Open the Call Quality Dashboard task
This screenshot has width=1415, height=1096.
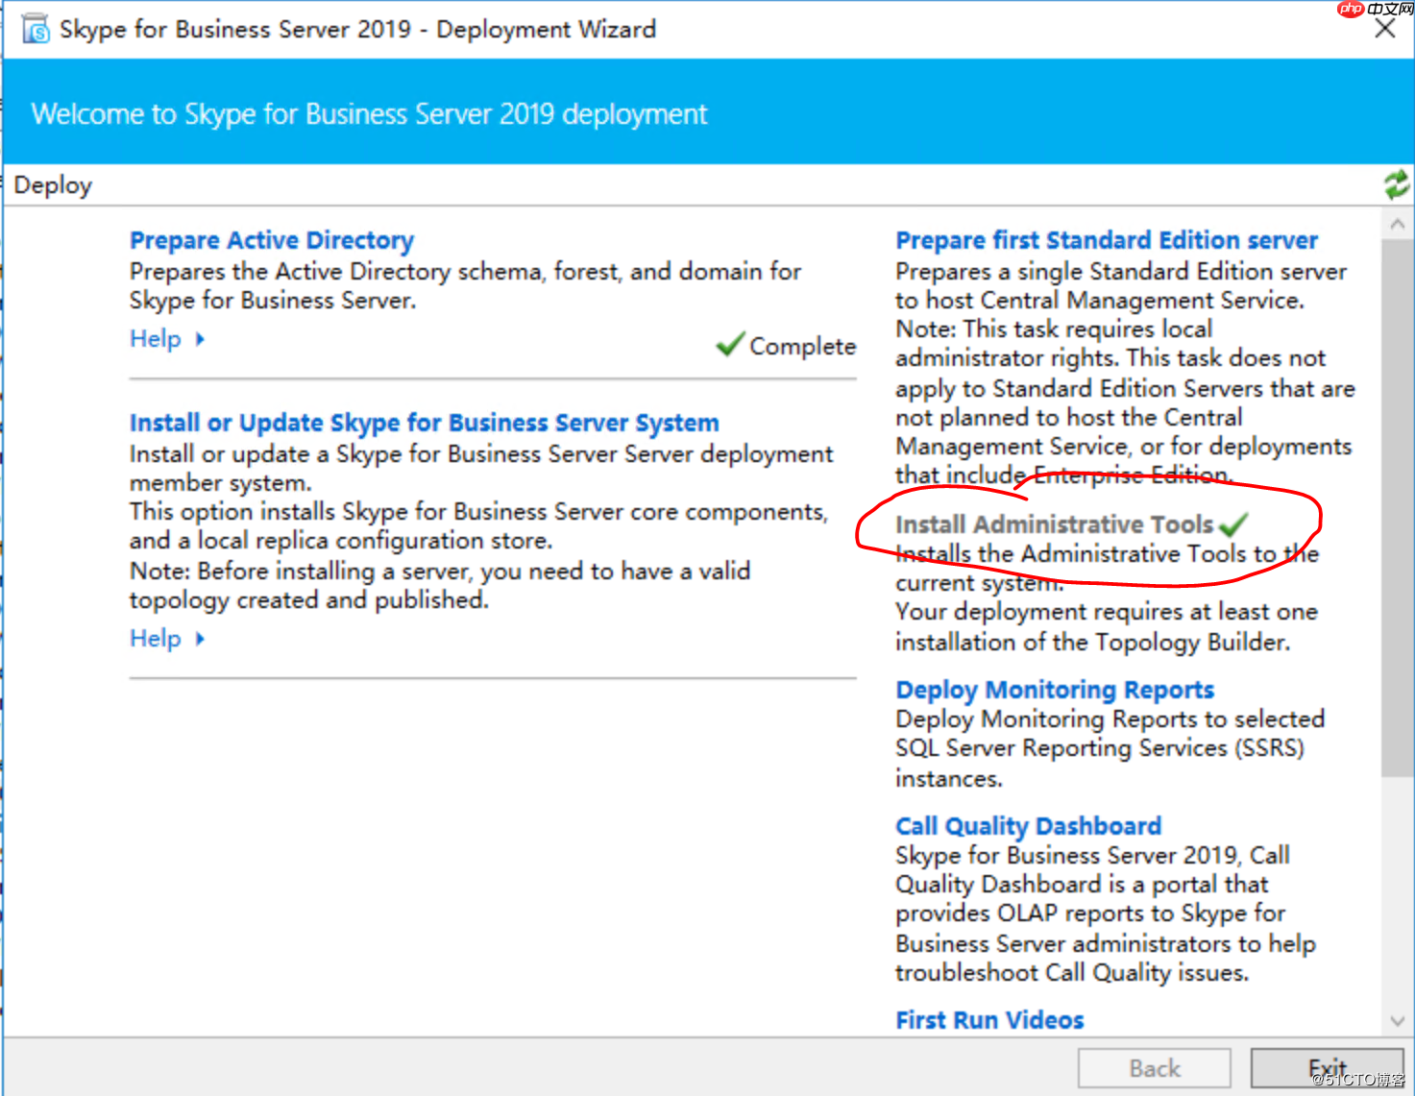(1027, 825)
